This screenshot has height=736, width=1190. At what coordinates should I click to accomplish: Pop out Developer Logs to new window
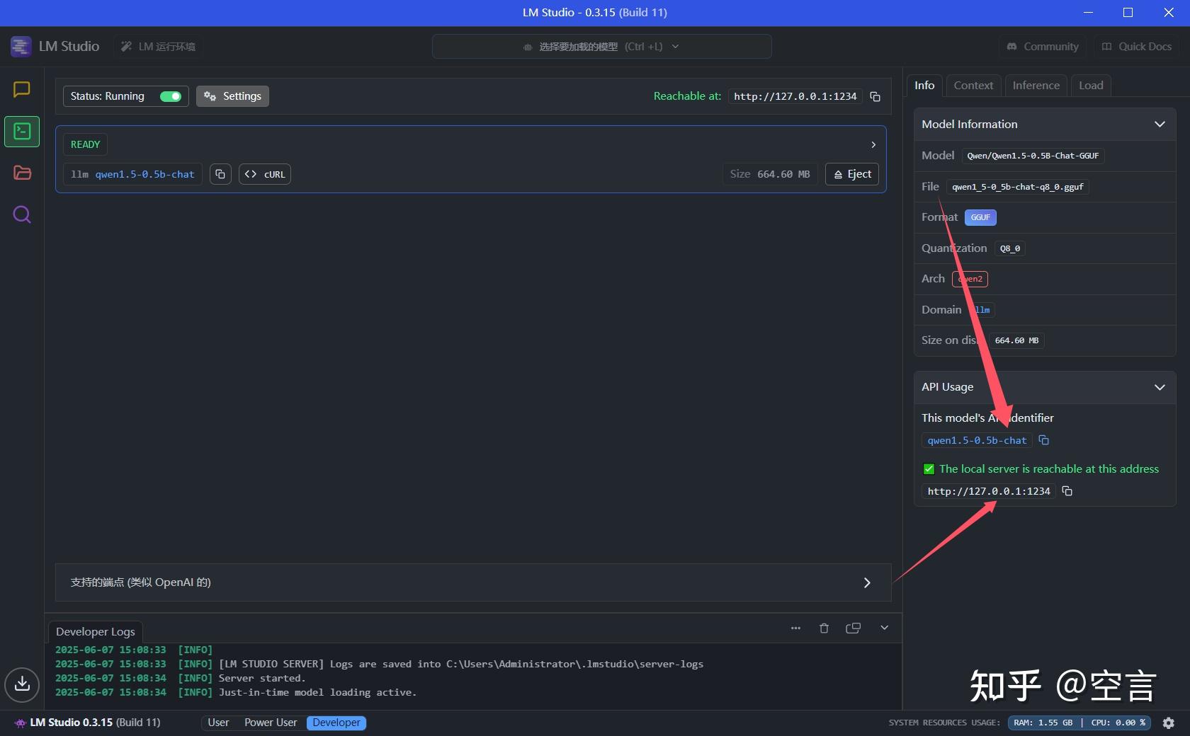tap(853, 628)
